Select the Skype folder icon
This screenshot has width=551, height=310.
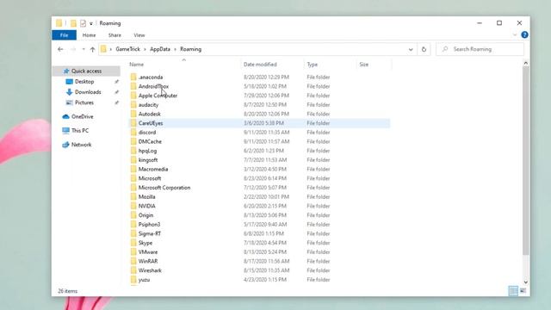(133, 243)
